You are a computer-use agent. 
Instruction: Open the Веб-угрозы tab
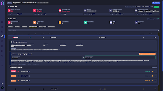tap(17, 27)
